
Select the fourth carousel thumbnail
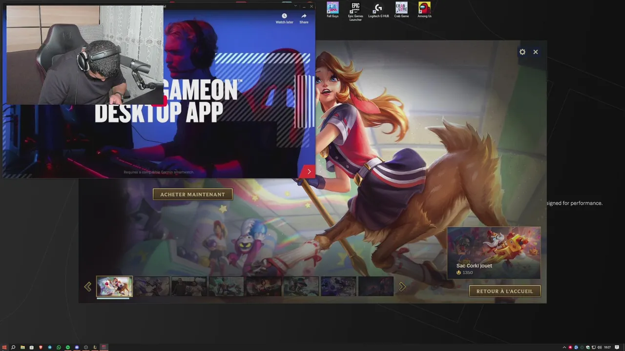pos(227,287)
